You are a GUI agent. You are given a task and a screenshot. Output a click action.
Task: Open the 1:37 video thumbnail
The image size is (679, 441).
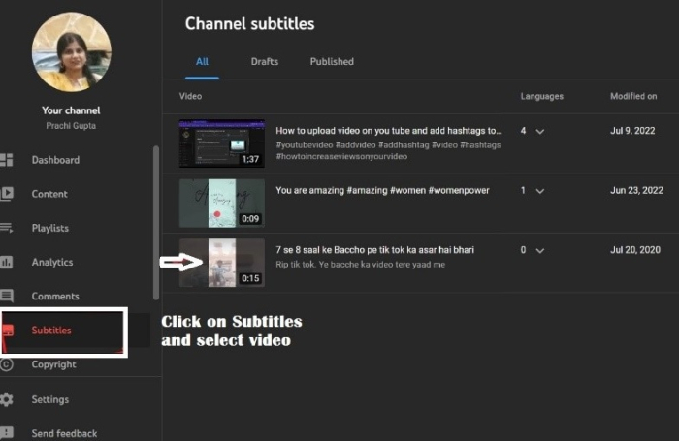click(x=222, y=143)
